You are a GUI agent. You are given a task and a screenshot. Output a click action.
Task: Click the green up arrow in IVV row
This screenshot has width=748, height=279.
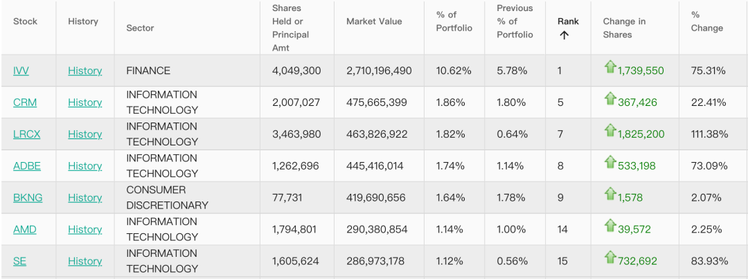(609, 67)
